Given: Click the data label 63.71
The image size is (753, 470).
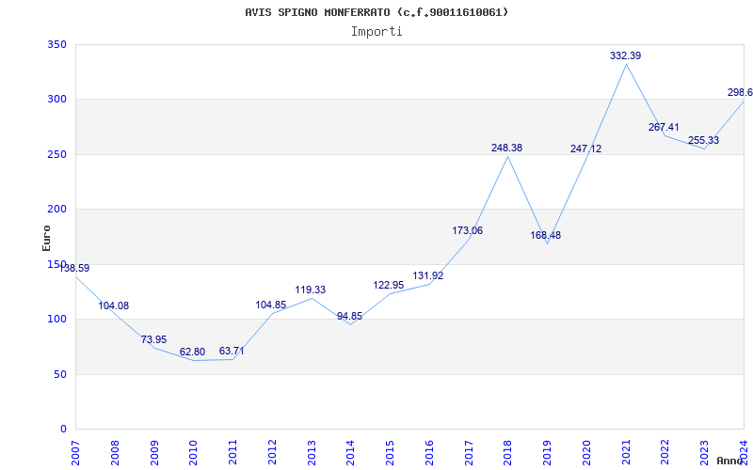Looking at the screenshot, I should click(232, 351).
